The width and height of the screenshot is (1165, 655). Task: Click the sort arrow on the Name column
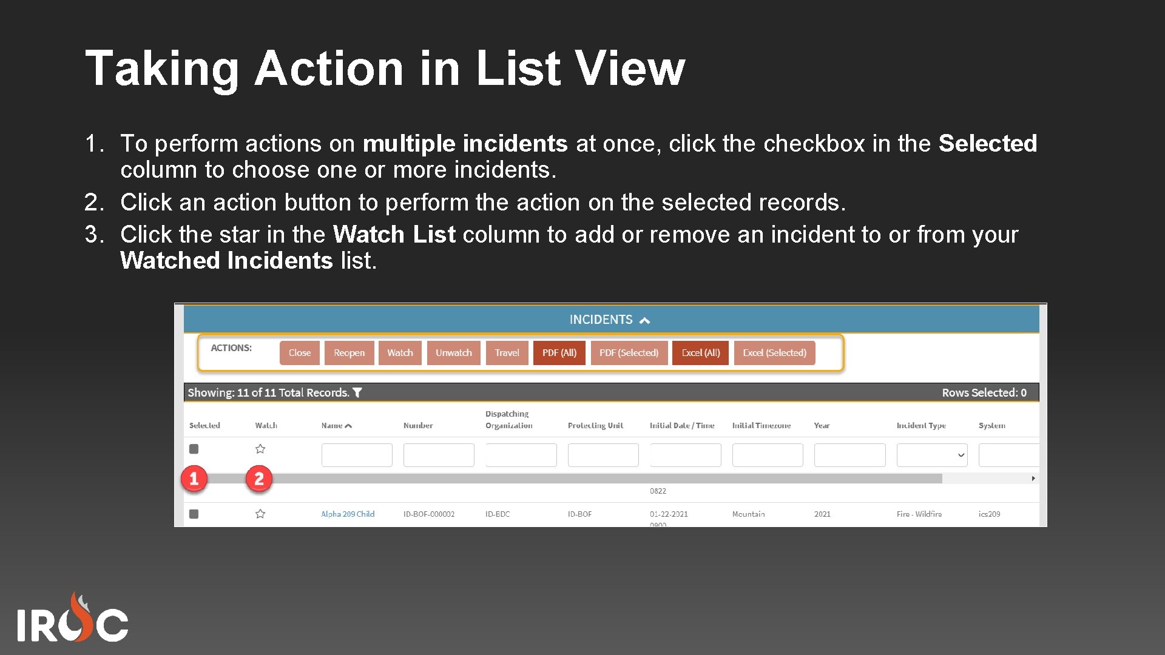[x=348, y=425]
